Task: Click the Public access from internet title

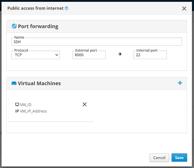Action: [x=35, y=8]
